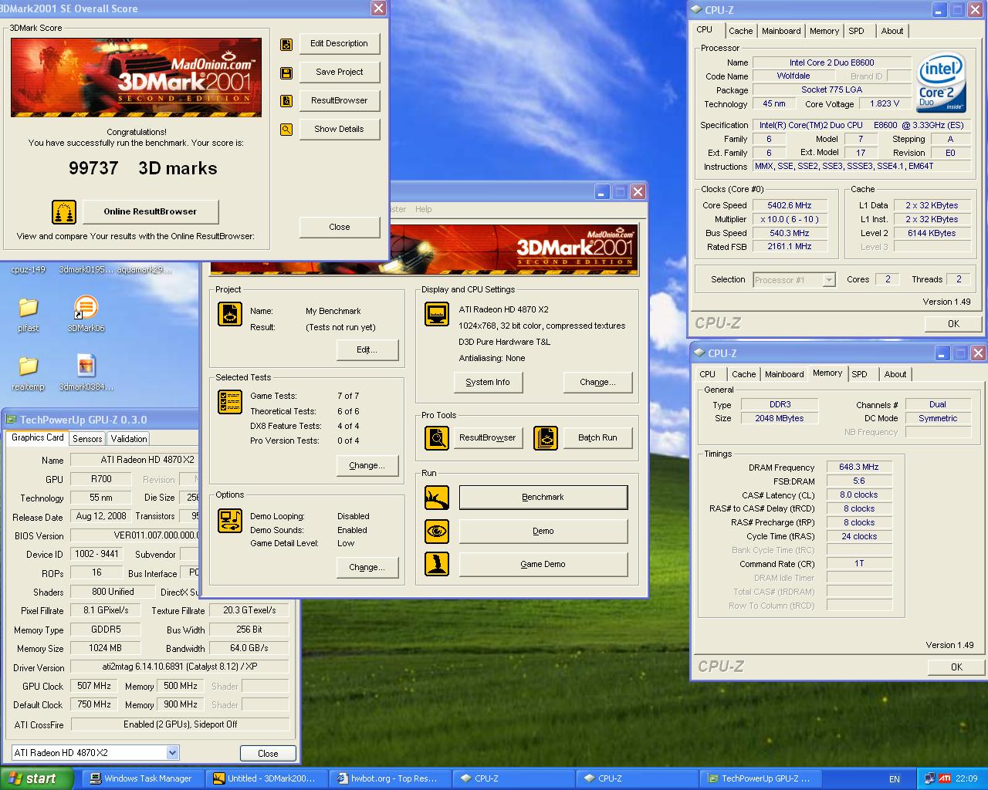
Task: Click the Pro Tools ResultBrowser icon
Action: [x=437, y=438]
